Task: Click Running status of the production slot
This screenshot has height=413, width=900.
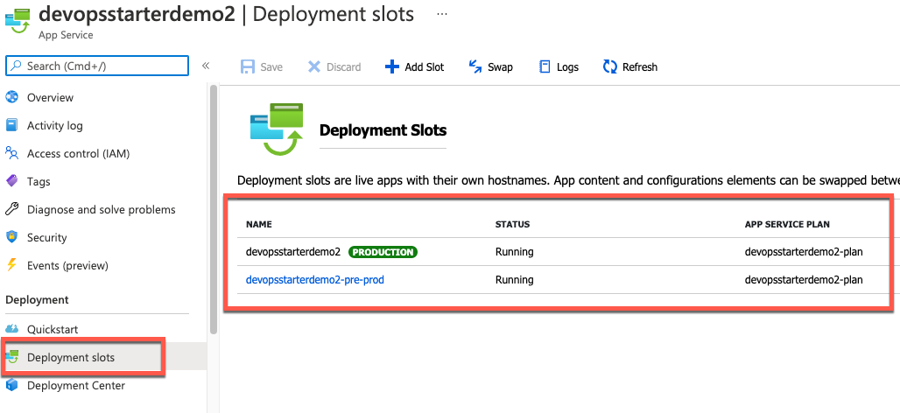Action: [x=514, y=252]
